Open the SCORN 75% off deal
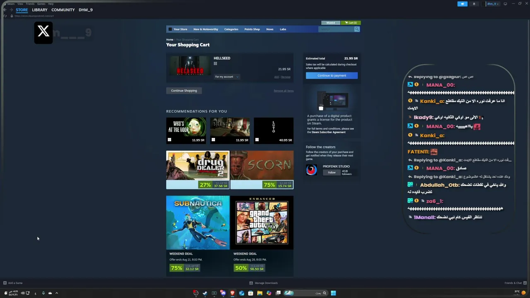The image size is (530, 298). pyautogui.click(x=262, y=170)
